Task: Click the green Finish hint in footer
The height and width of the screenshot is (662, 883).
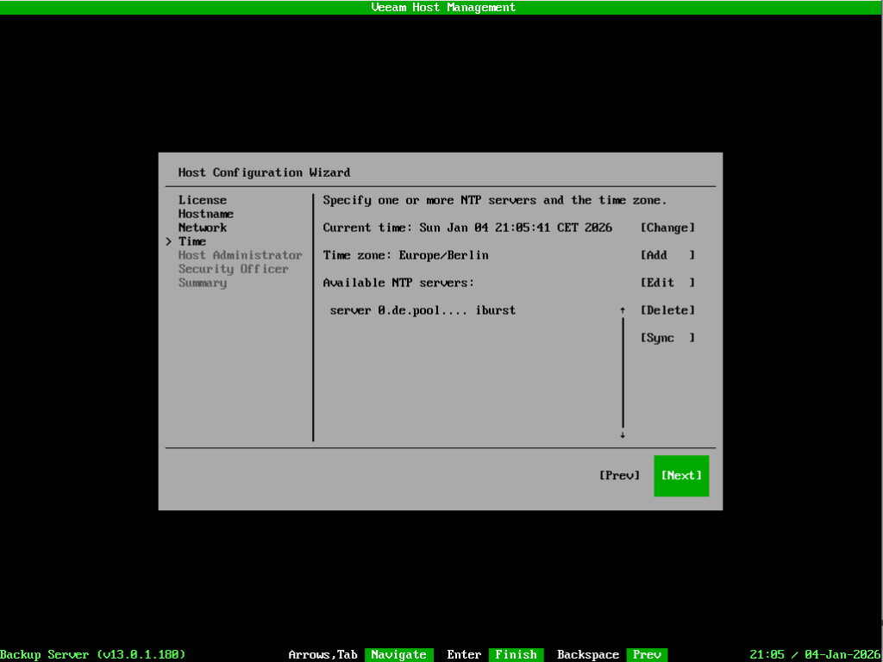Action: click(516, 655)
